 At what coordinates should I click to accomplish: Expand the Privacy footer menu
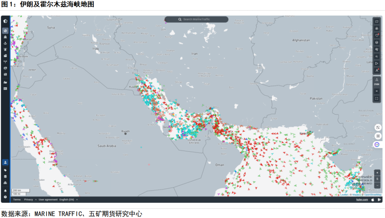pyautogui.click(x=30, y=200)
